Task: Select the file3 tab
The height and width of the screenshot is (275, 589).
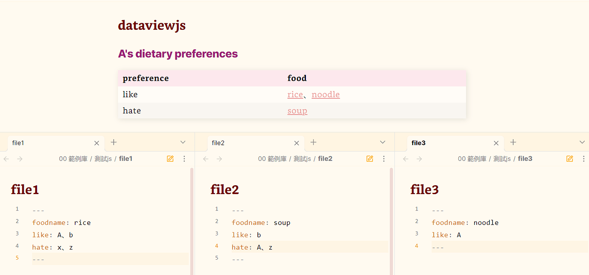Action: (x=418, y=143)
